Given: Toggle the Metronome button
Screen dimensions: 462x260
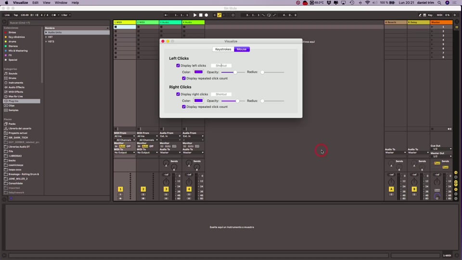Looking at the screenshot, I should 53,15.
